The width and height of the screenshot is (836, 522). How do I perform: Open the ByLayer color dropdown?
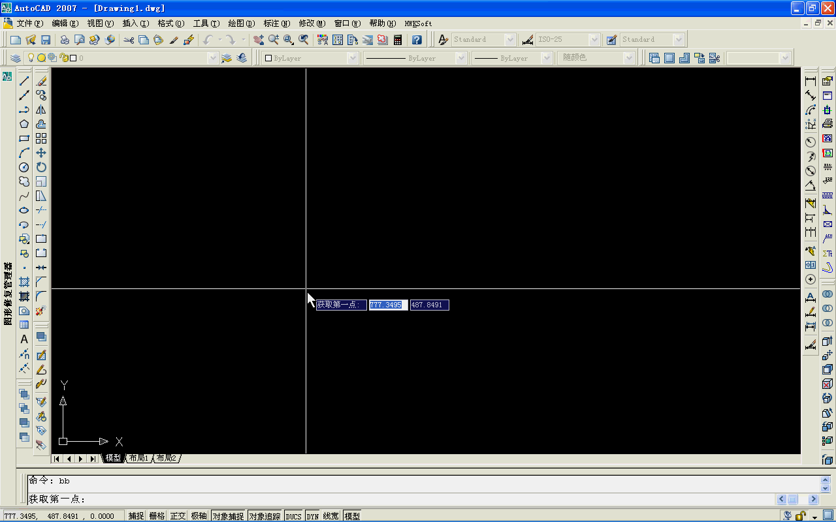pyautogui.click(x=310, y=58)
